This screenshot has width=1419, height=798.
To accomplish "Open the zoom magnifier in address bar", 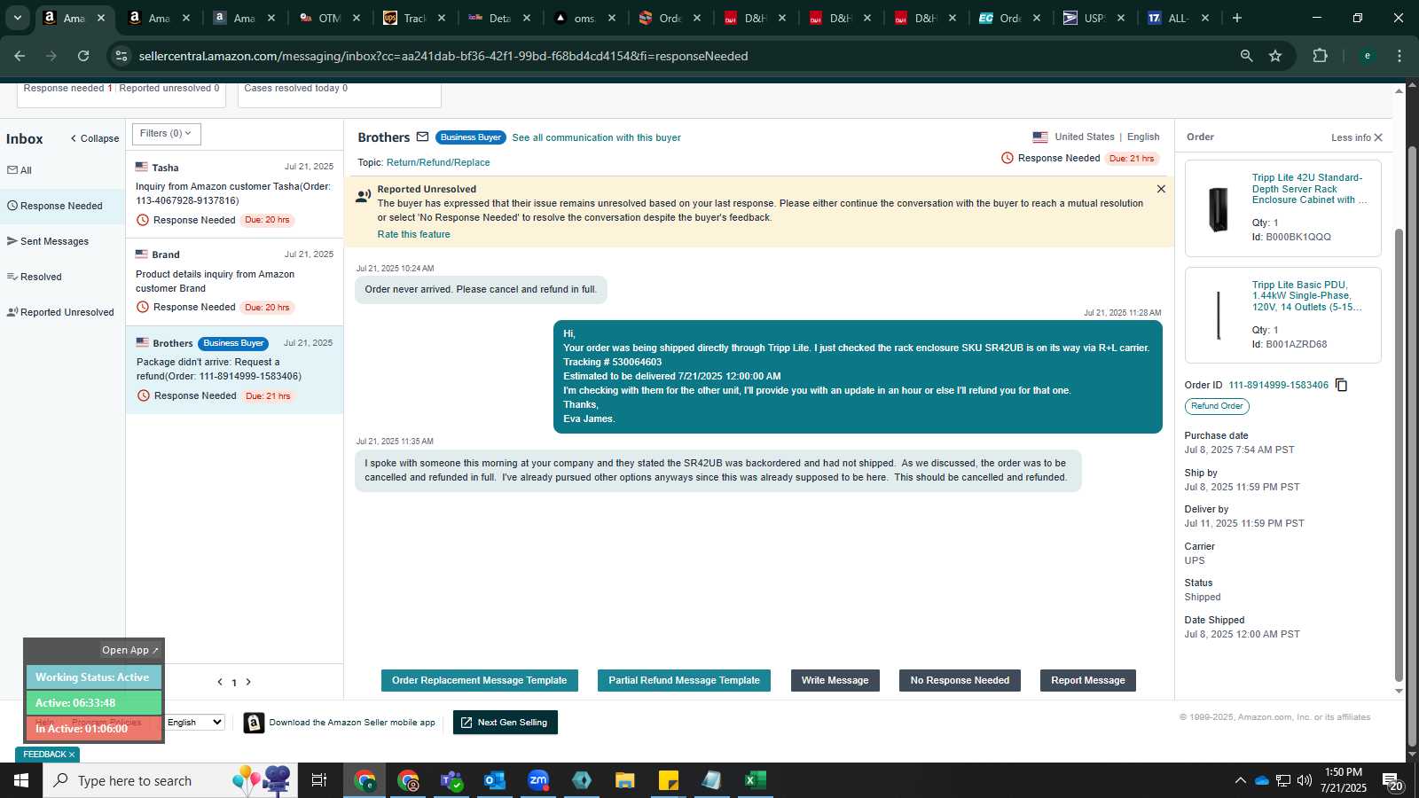I will tap(1246, 56).
